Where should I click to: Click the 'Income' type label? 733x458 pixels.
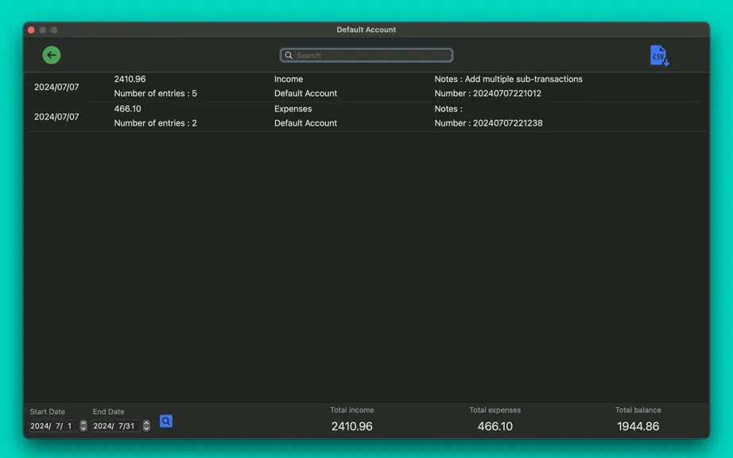point(289,79)
